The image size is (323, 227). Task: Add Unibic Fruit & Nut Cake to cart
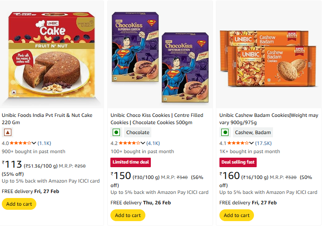click(x=19, y=204)
